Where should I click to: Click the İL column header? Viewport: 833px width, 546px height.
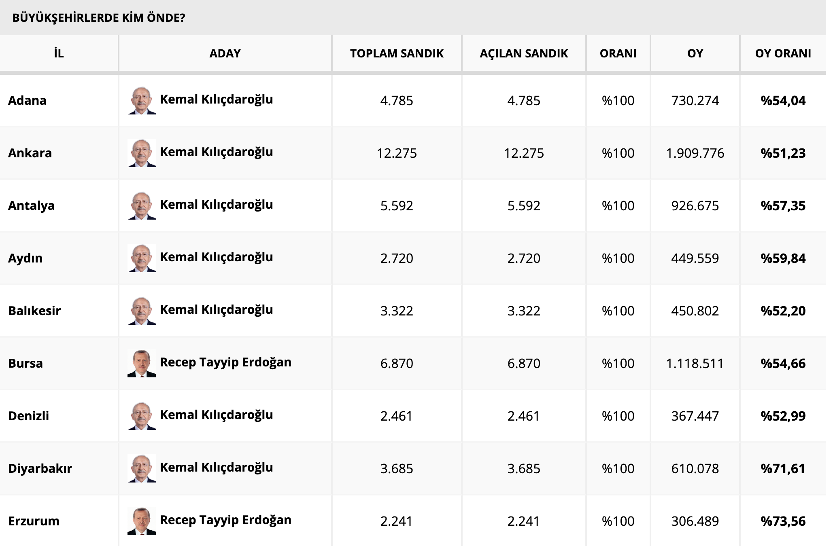pos(59,53)
